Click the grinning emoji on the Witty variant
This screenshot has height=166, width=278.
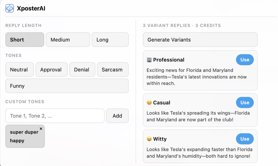(149, 139)
